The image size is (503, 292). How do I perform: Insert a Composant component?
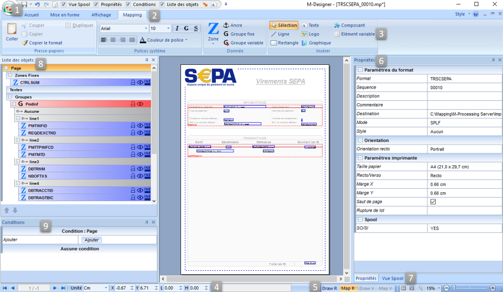pyautogui.click(x=349, y=25)
